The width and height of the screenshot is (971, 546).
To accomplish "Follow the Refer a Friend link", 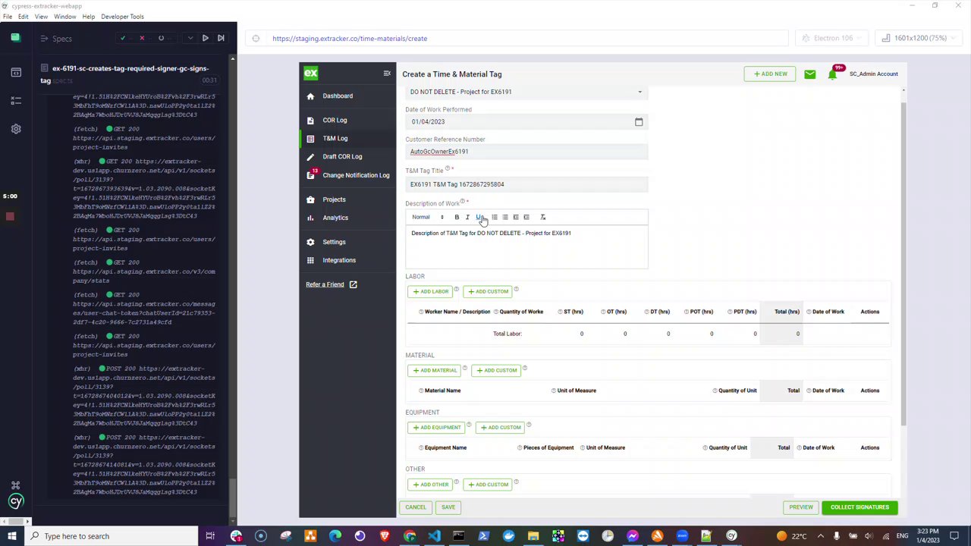I will pyautogui.click(x=331, y=284).
